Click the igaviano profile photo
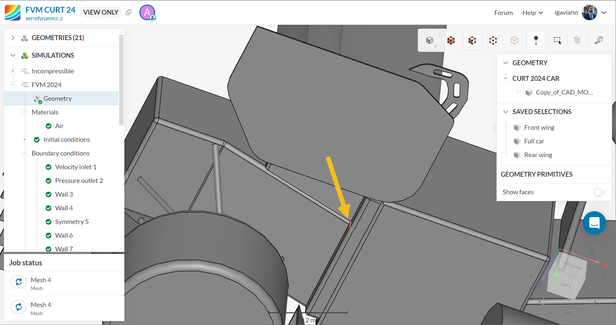This screenshot has height=325, width=616. click(x=589, y=12)
